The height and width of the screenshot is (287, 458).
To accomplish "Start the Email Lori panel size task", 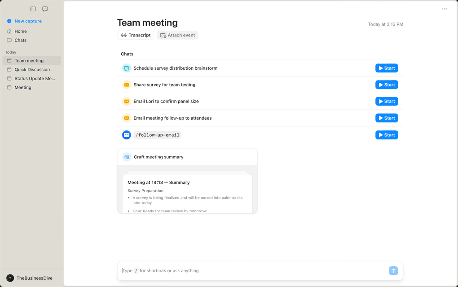I will click(387, 102).
